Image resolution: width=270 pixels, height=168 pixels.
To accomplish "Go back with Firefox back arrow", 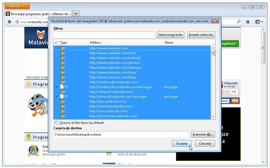I will 9,22.
